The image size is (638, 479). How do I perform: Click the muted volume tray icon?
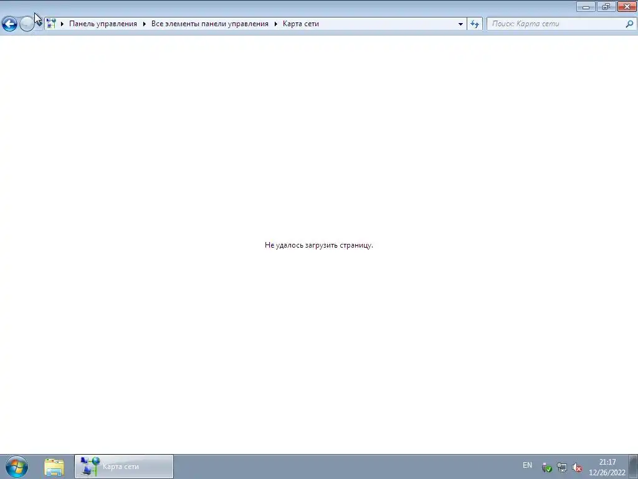coord(577,467)
